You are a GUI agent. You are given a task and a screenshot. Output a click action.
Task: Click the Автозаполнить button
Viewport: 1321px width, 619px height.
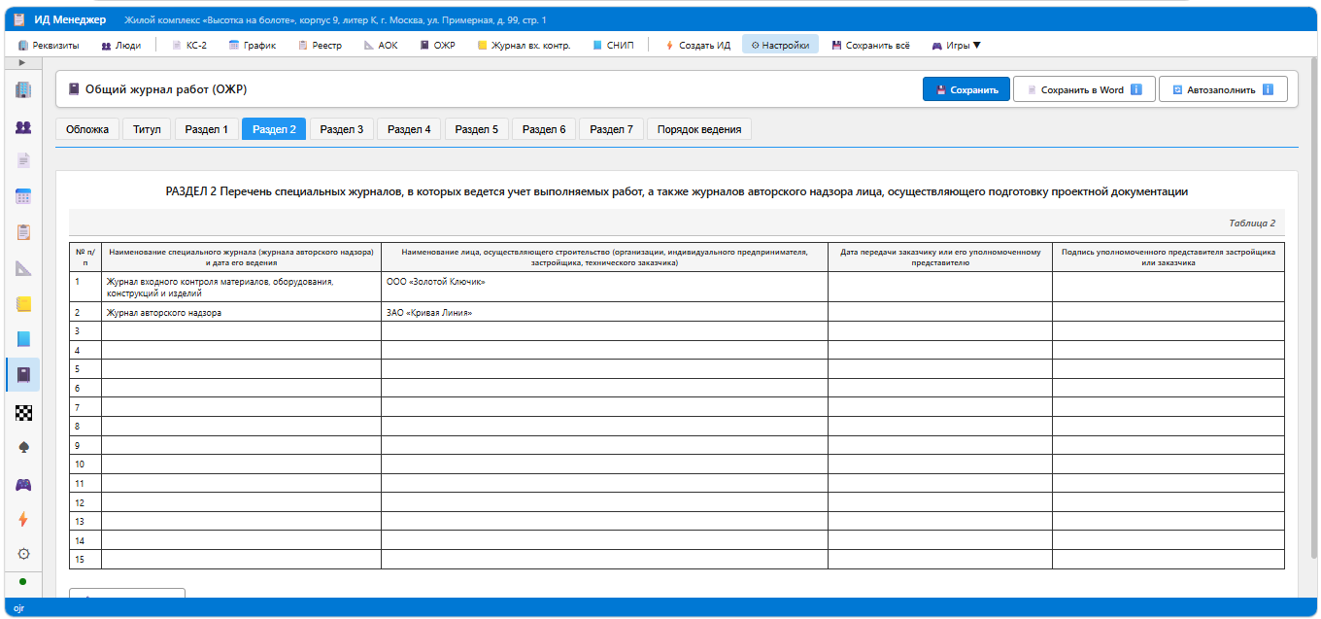(x=1223, y=89)
